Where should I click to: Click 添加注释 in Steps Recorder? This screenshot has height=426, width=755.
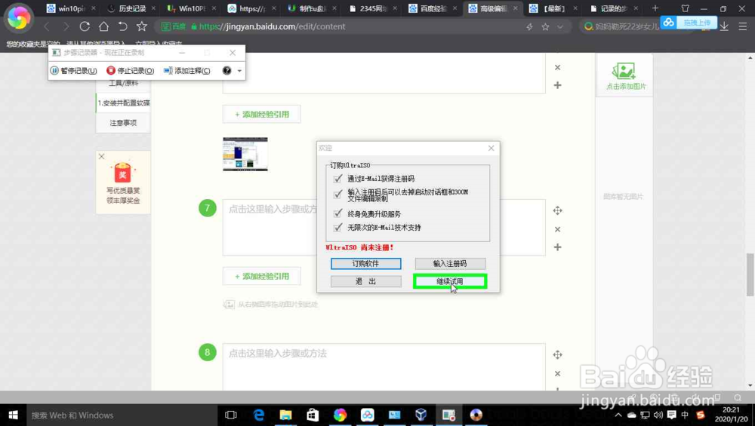(186, 71)
